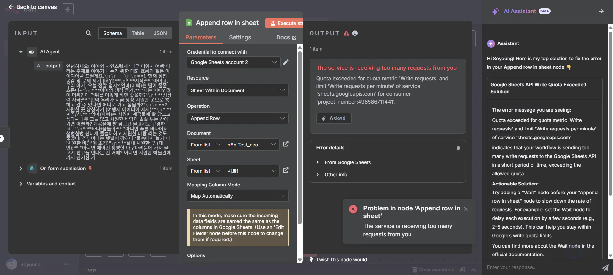
Task: Send the assistant response with paper plane icon
Action: (x=605, y=267)
